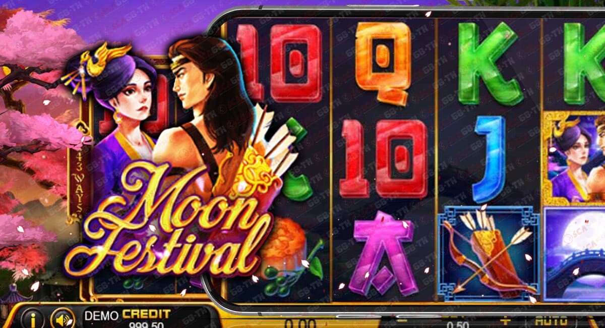Increase bet with the plus button

tap(505, 320)
